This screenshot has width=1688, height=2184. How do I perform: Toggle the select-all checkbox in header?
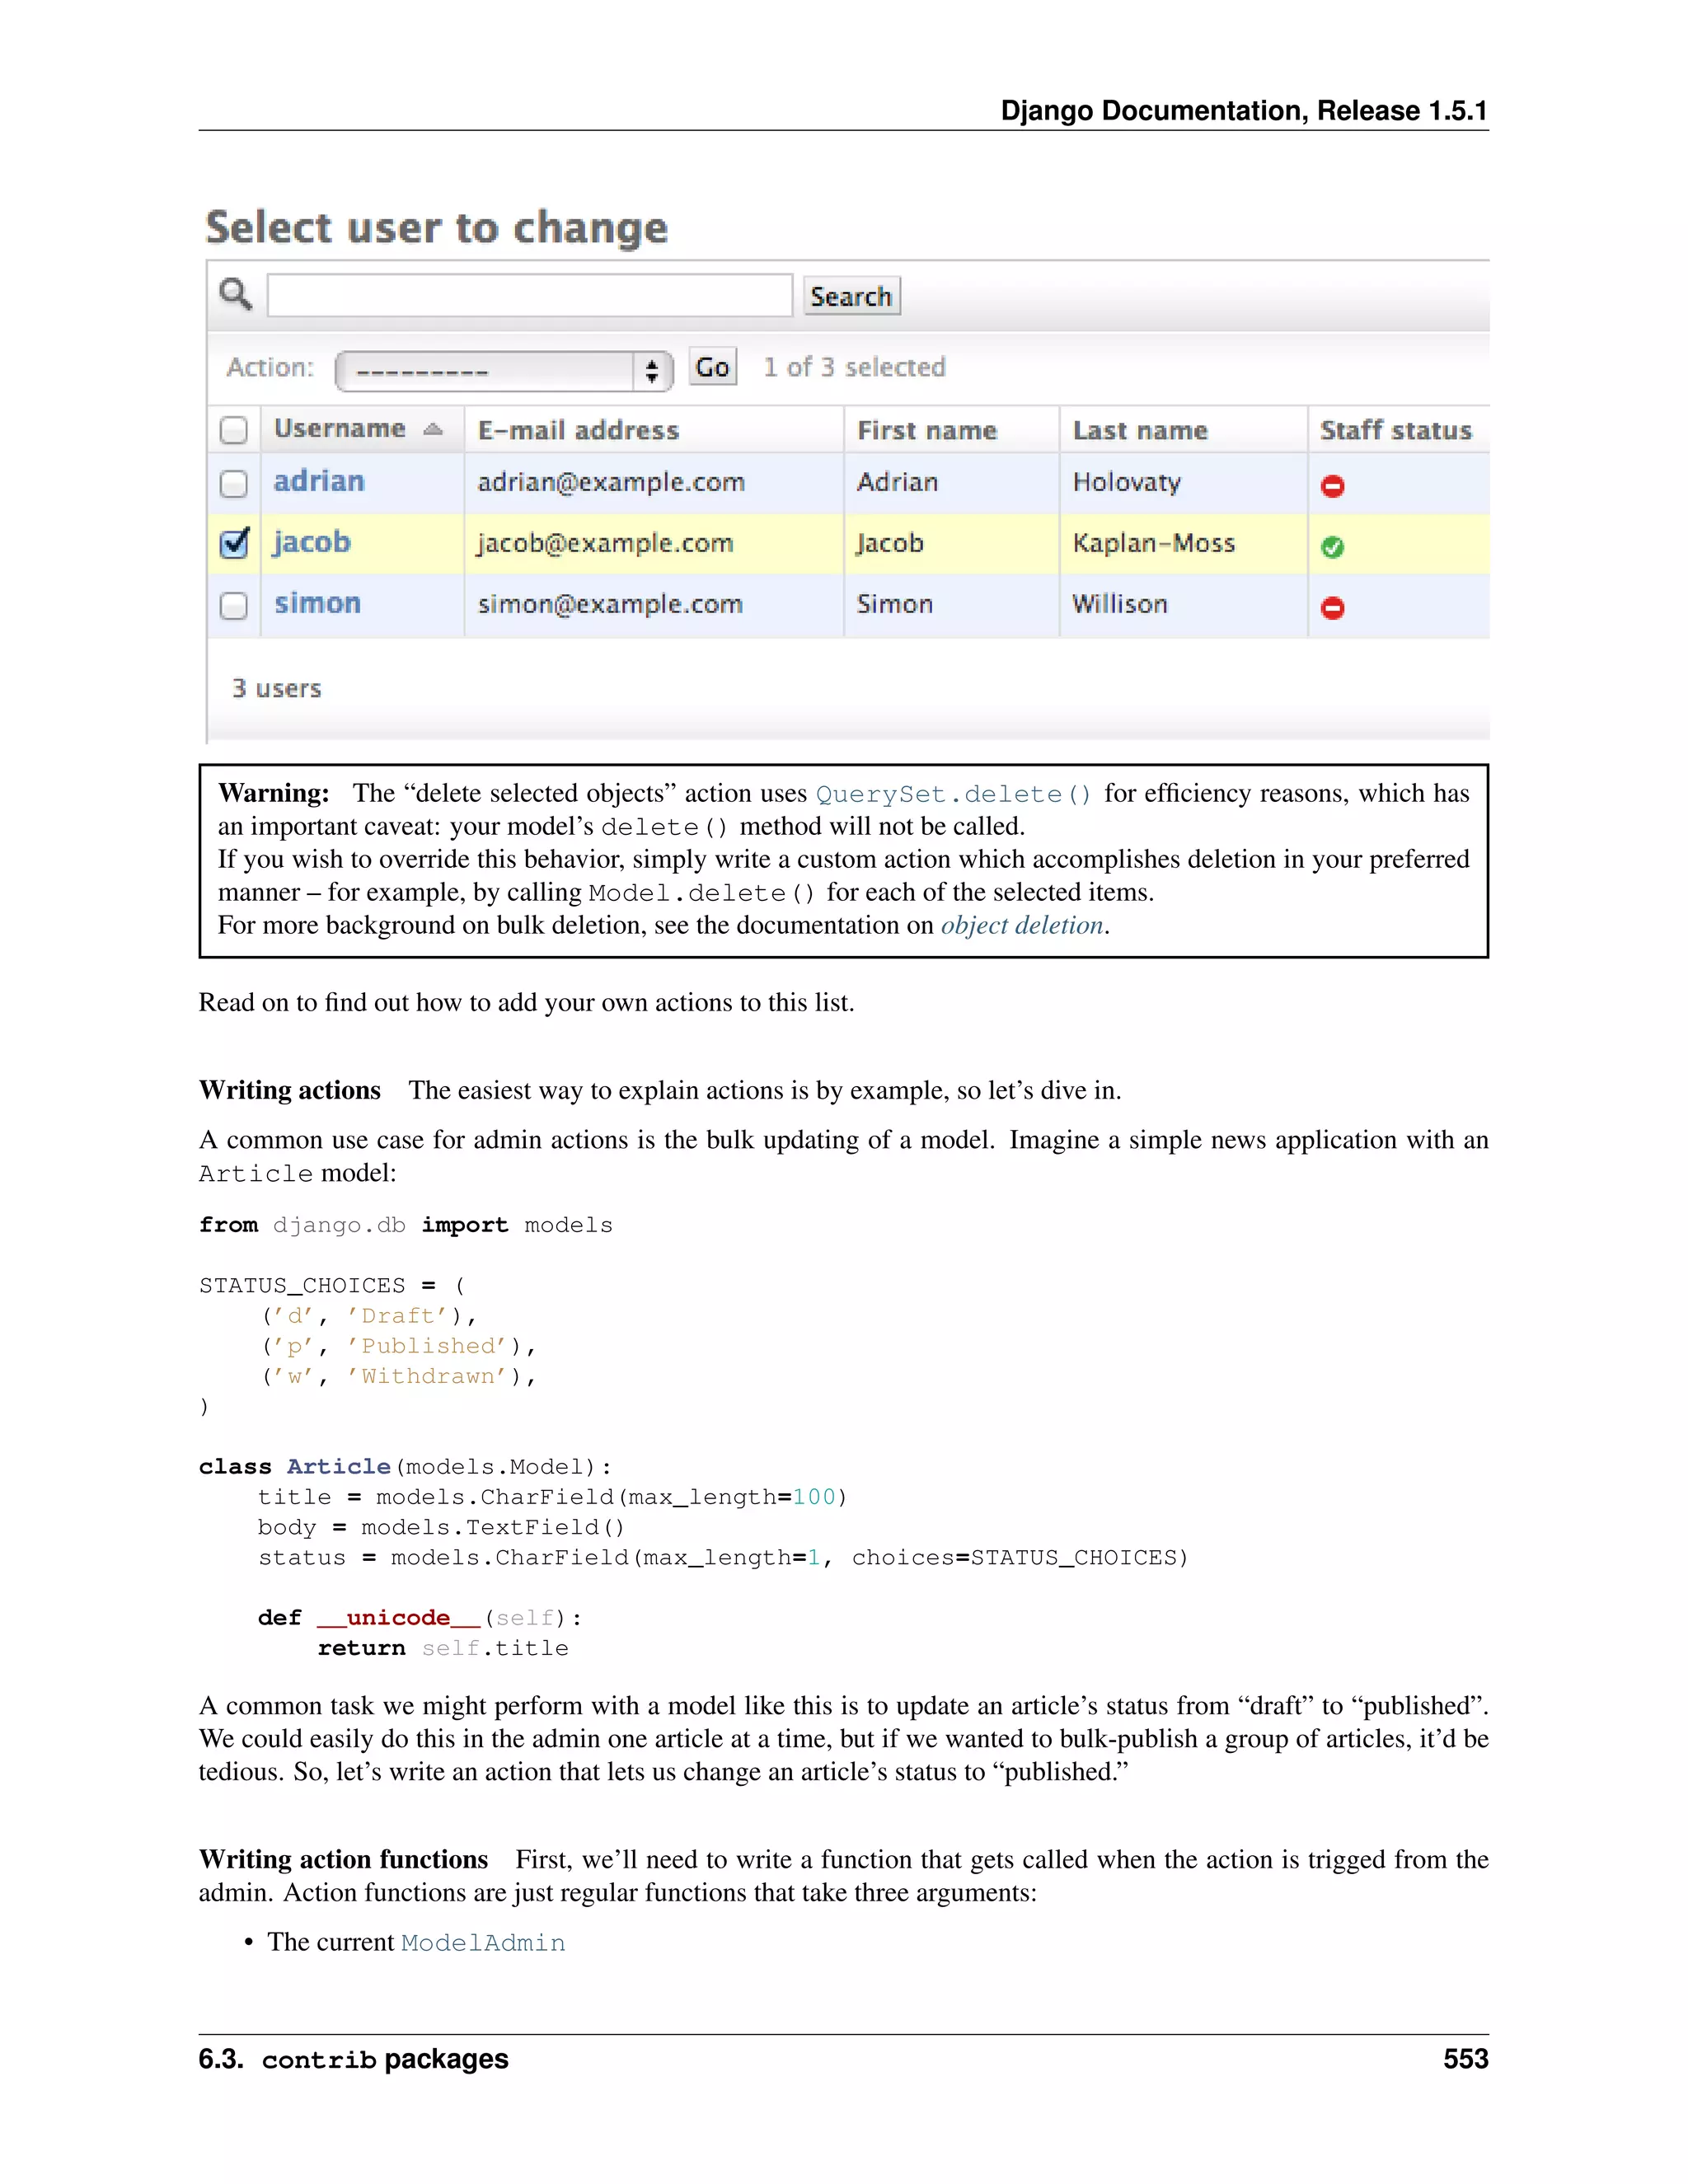(233, 430)
